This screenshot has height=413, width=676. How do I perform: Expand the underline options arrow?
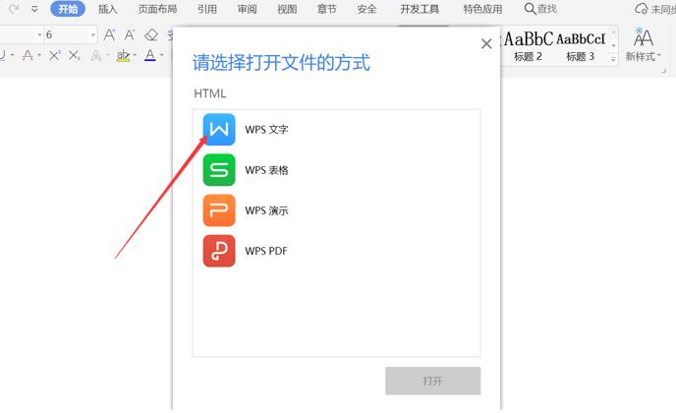pos(12,55)
